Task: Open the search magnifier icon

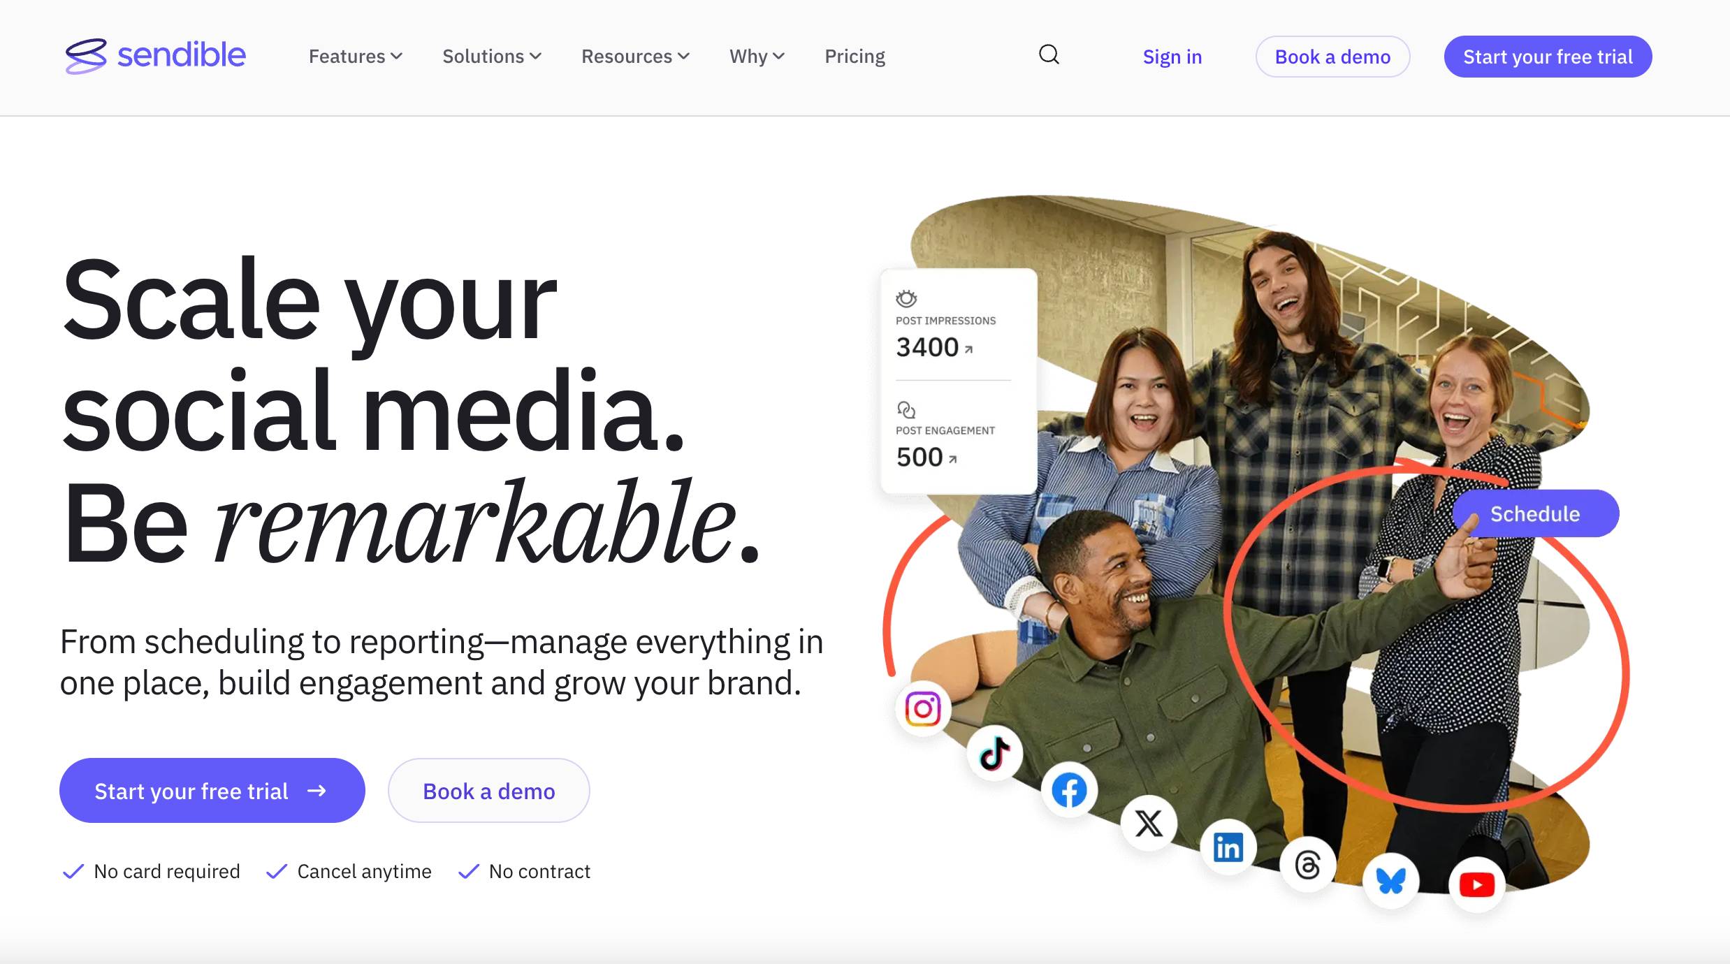Action: (x=1049, y=54)
